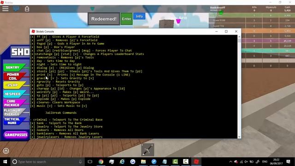Click the 'statchange [p] [stat] [v]' line
The height and width of the screenshot is (166, 295).
87,54
